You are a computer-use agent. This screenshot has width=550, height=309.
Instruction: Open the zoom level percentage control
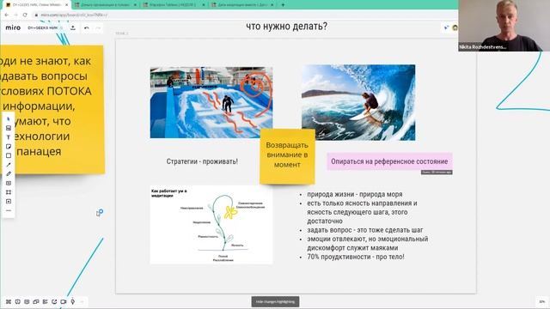pyautogui.click(x=542, y=301)
